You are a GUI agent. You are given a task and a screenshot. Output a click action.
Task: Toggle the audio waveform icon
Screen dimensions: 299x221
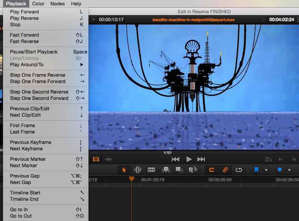click(108, 159)
